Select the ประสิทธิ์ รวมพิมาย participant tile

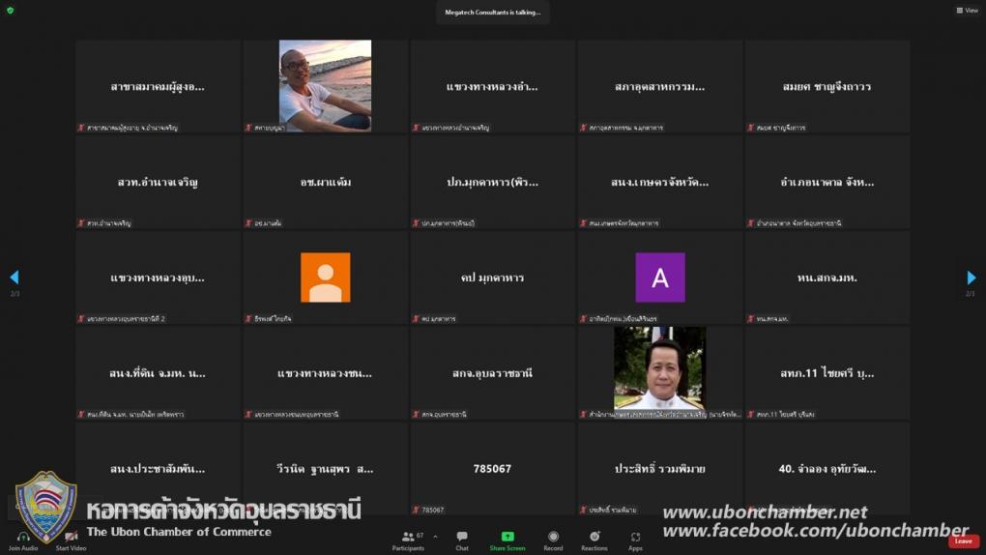pos(659,469)
